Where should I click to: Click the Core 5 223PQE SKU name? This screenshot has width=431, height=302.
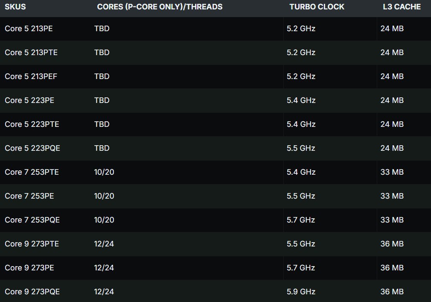pos(32,148)
